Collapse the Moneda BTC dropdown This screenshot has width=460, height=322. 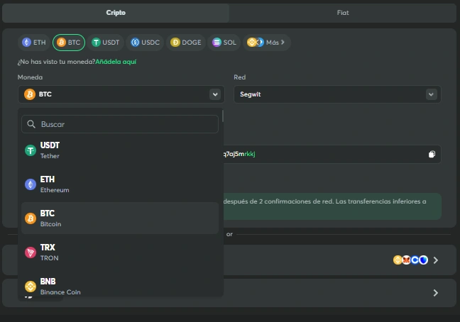(121, 94)
